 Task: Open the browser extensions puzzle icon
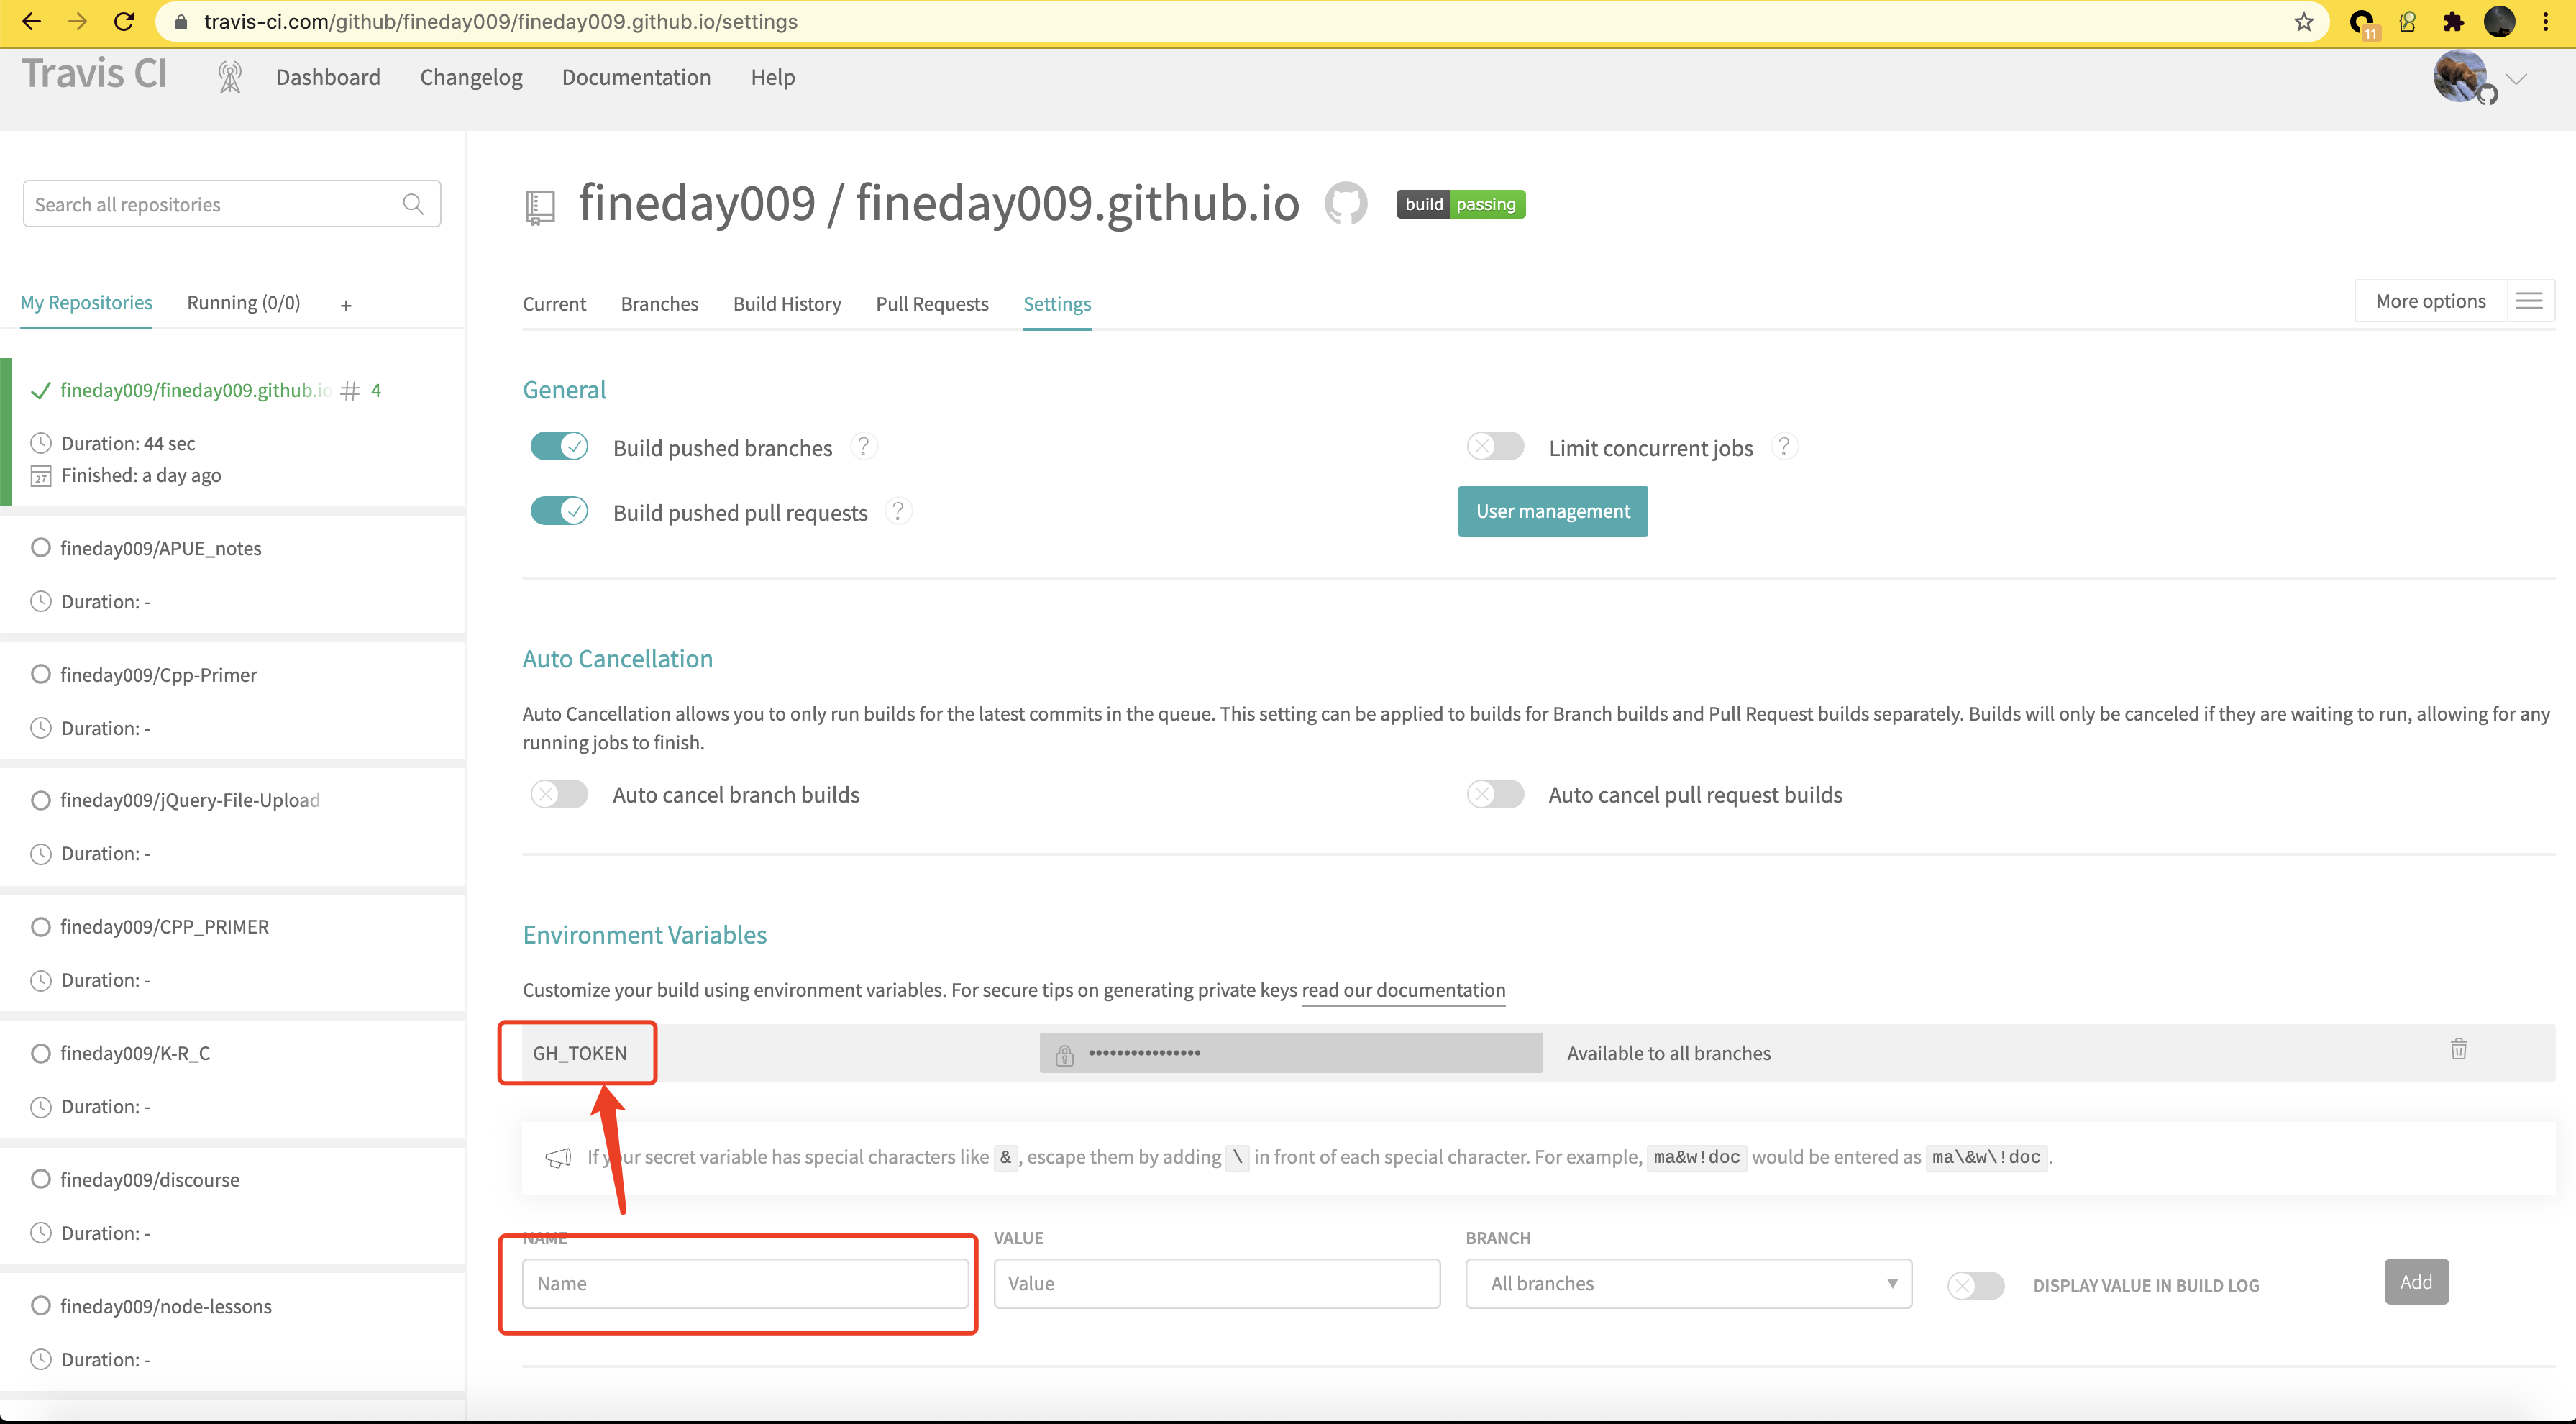point(2453,22)
